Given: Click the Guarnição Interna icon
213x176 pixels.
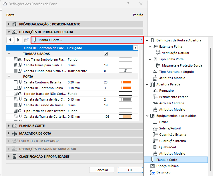Looking at the screenshot, I should coord(155,141).
